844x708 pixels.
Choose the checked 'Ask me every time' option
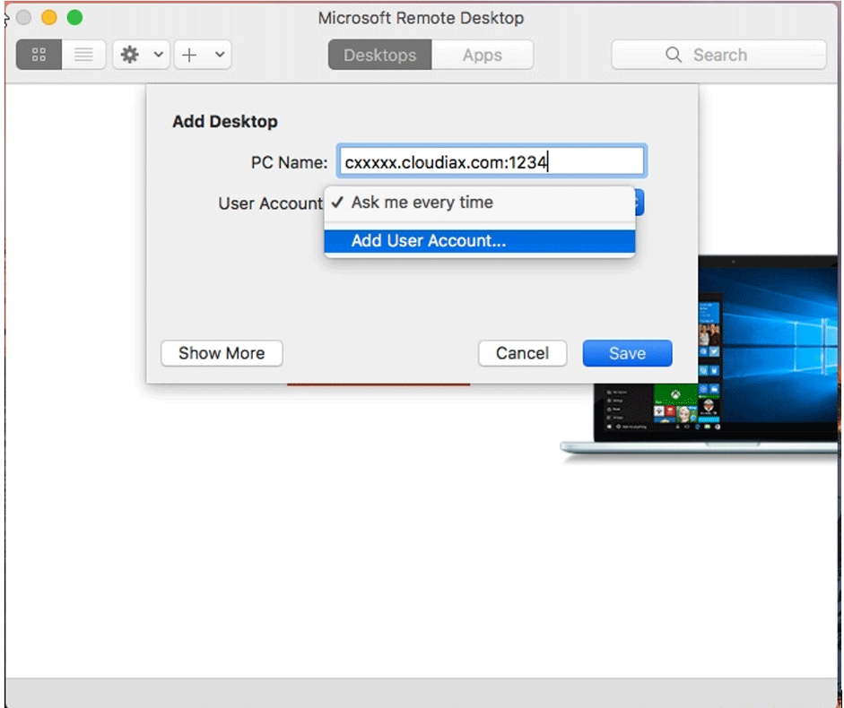point(422,203)
